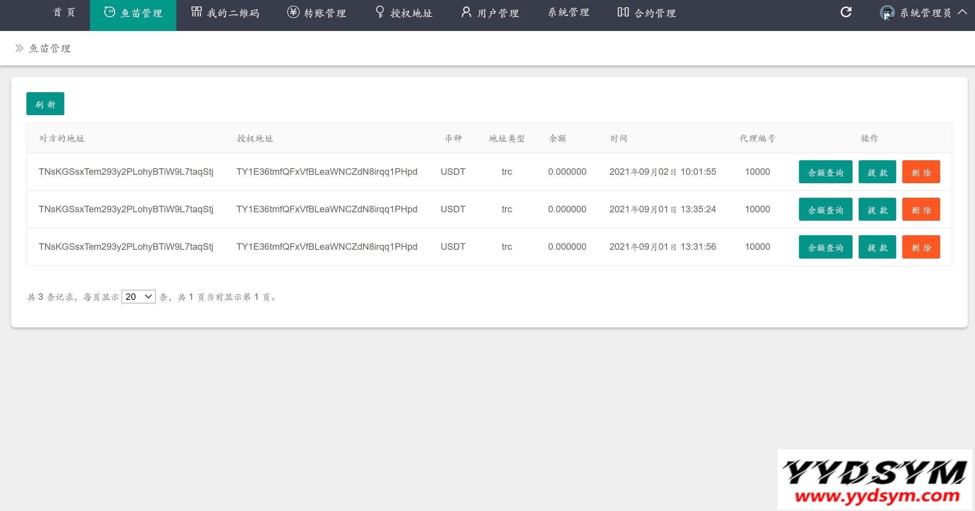The height and width of the screenshot is (511, 975).
Task: Click 删除 in the 10:01:55 row
Action: tap(921, 172)
